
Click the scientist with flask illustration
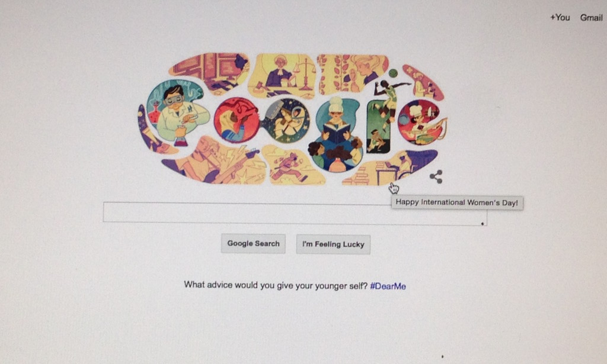(176, 112)
